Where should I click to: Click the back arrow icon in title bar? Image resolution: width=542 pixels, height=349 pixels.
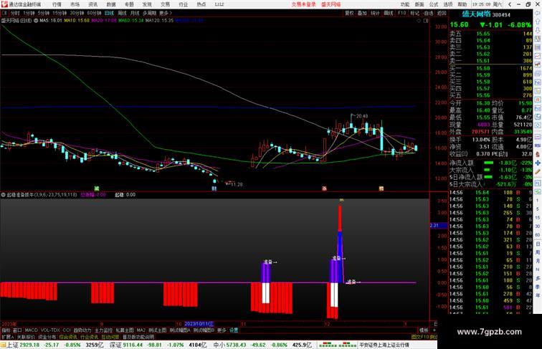[x=510, y=4]
